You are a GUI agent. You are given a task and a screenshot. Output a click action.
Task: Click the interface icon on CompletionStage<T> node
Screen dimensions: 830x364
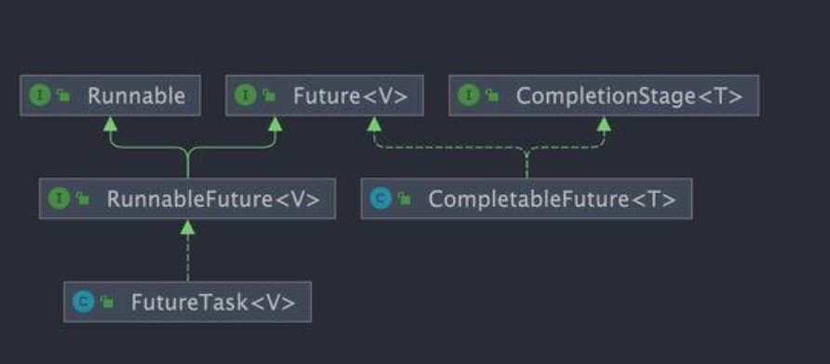(469, 96)
